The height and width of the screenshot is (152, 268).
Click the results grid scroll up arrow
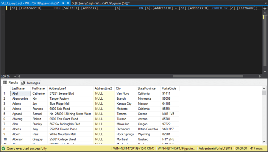[264, 88]
